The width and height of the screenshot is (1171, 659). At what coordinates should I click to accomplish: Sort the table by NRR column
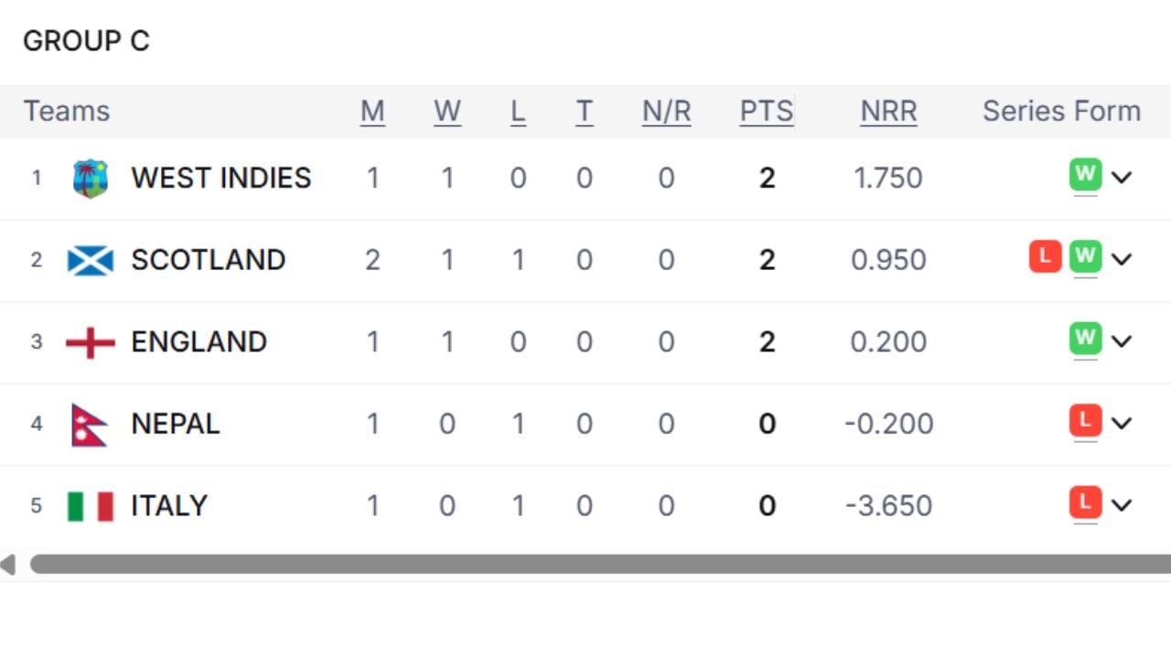click(888, 111)
